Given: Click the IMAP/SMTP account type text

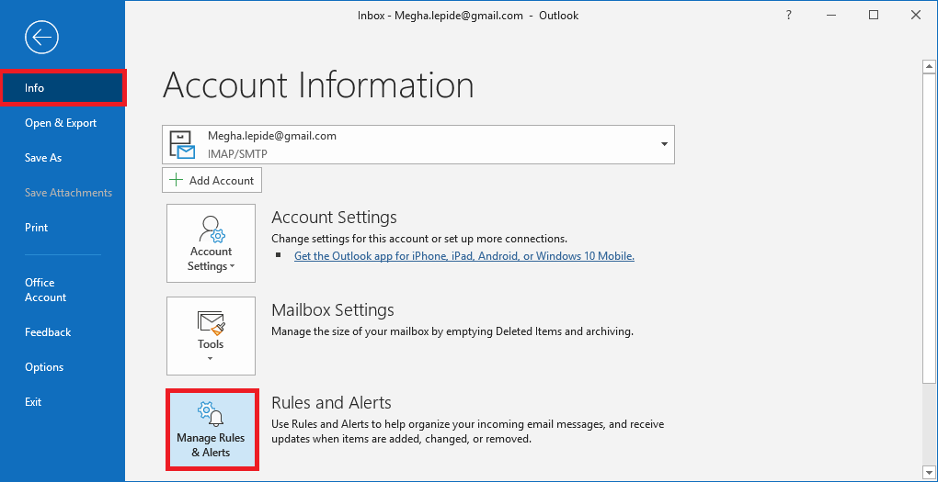Looking at the screenshot, I should [x=237, y=154].
